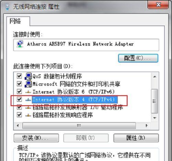Toggle the Internet 协议版本 4 checkbox

(x=19, y=99)
